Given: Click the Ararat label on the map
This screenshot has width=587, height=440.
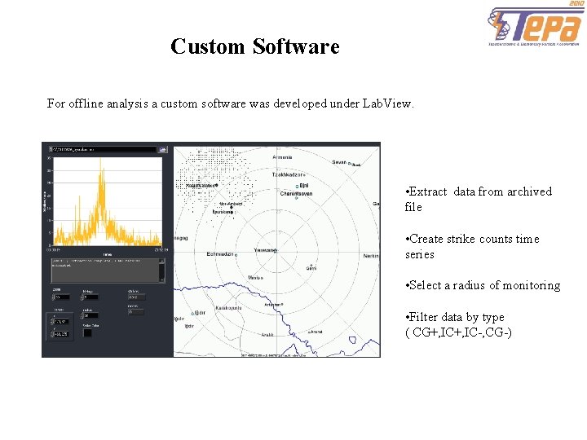Looking at the screenshot, I should (316, 332).
